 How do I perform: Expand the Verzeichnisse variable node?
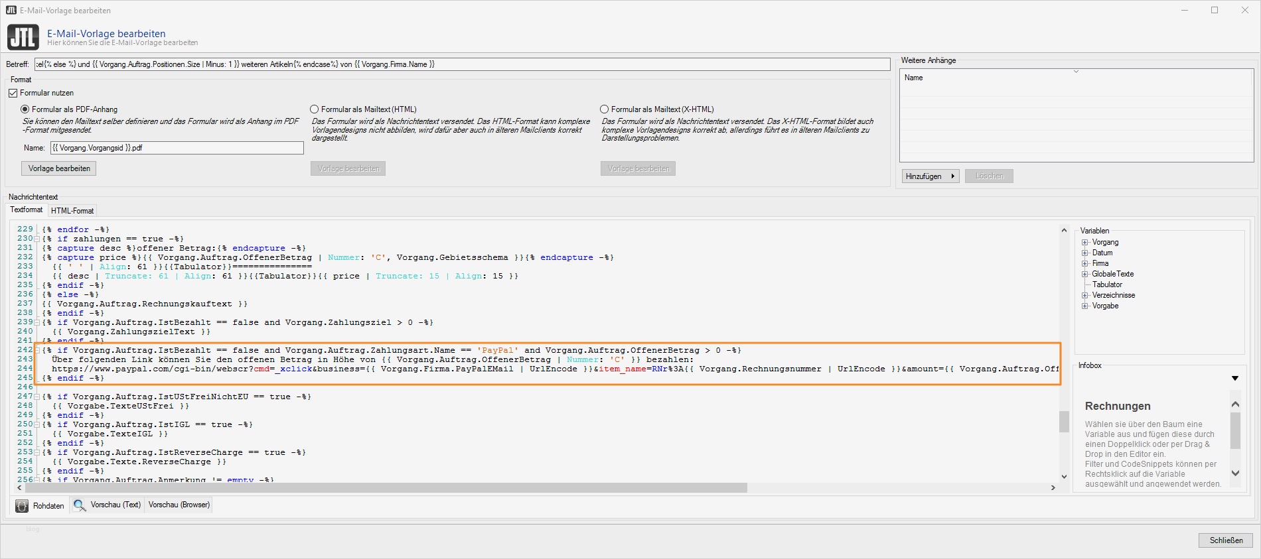click(x=1085, y=296)
